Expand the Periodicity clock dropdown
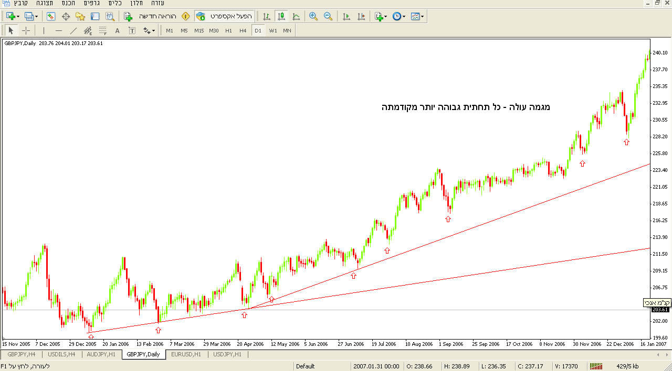 (x=404, y=16)
